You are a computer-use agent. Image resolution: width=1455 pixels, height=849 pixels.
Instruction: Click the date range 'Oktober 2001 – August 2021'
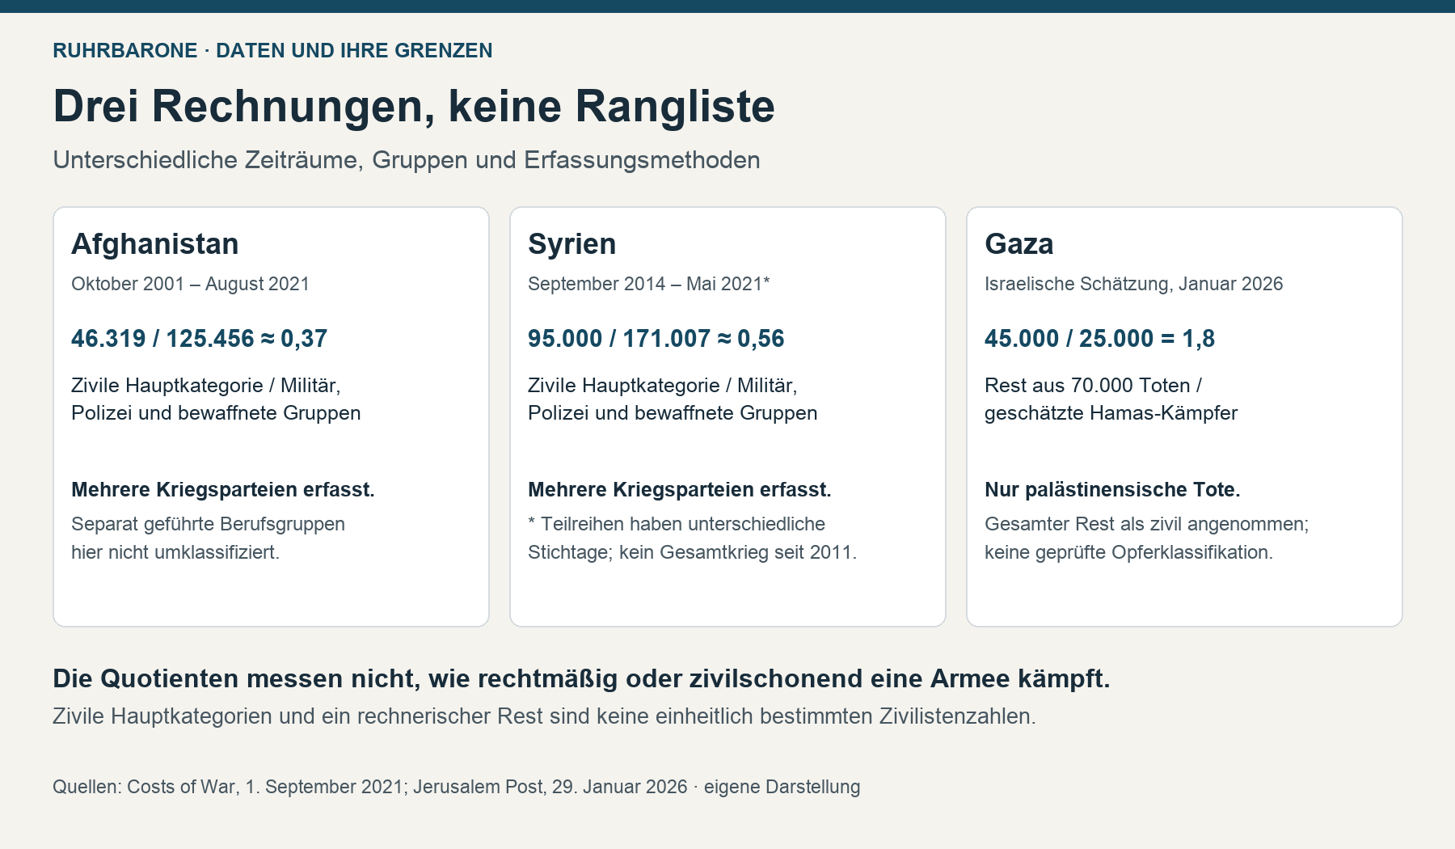[x=191, y=284]
